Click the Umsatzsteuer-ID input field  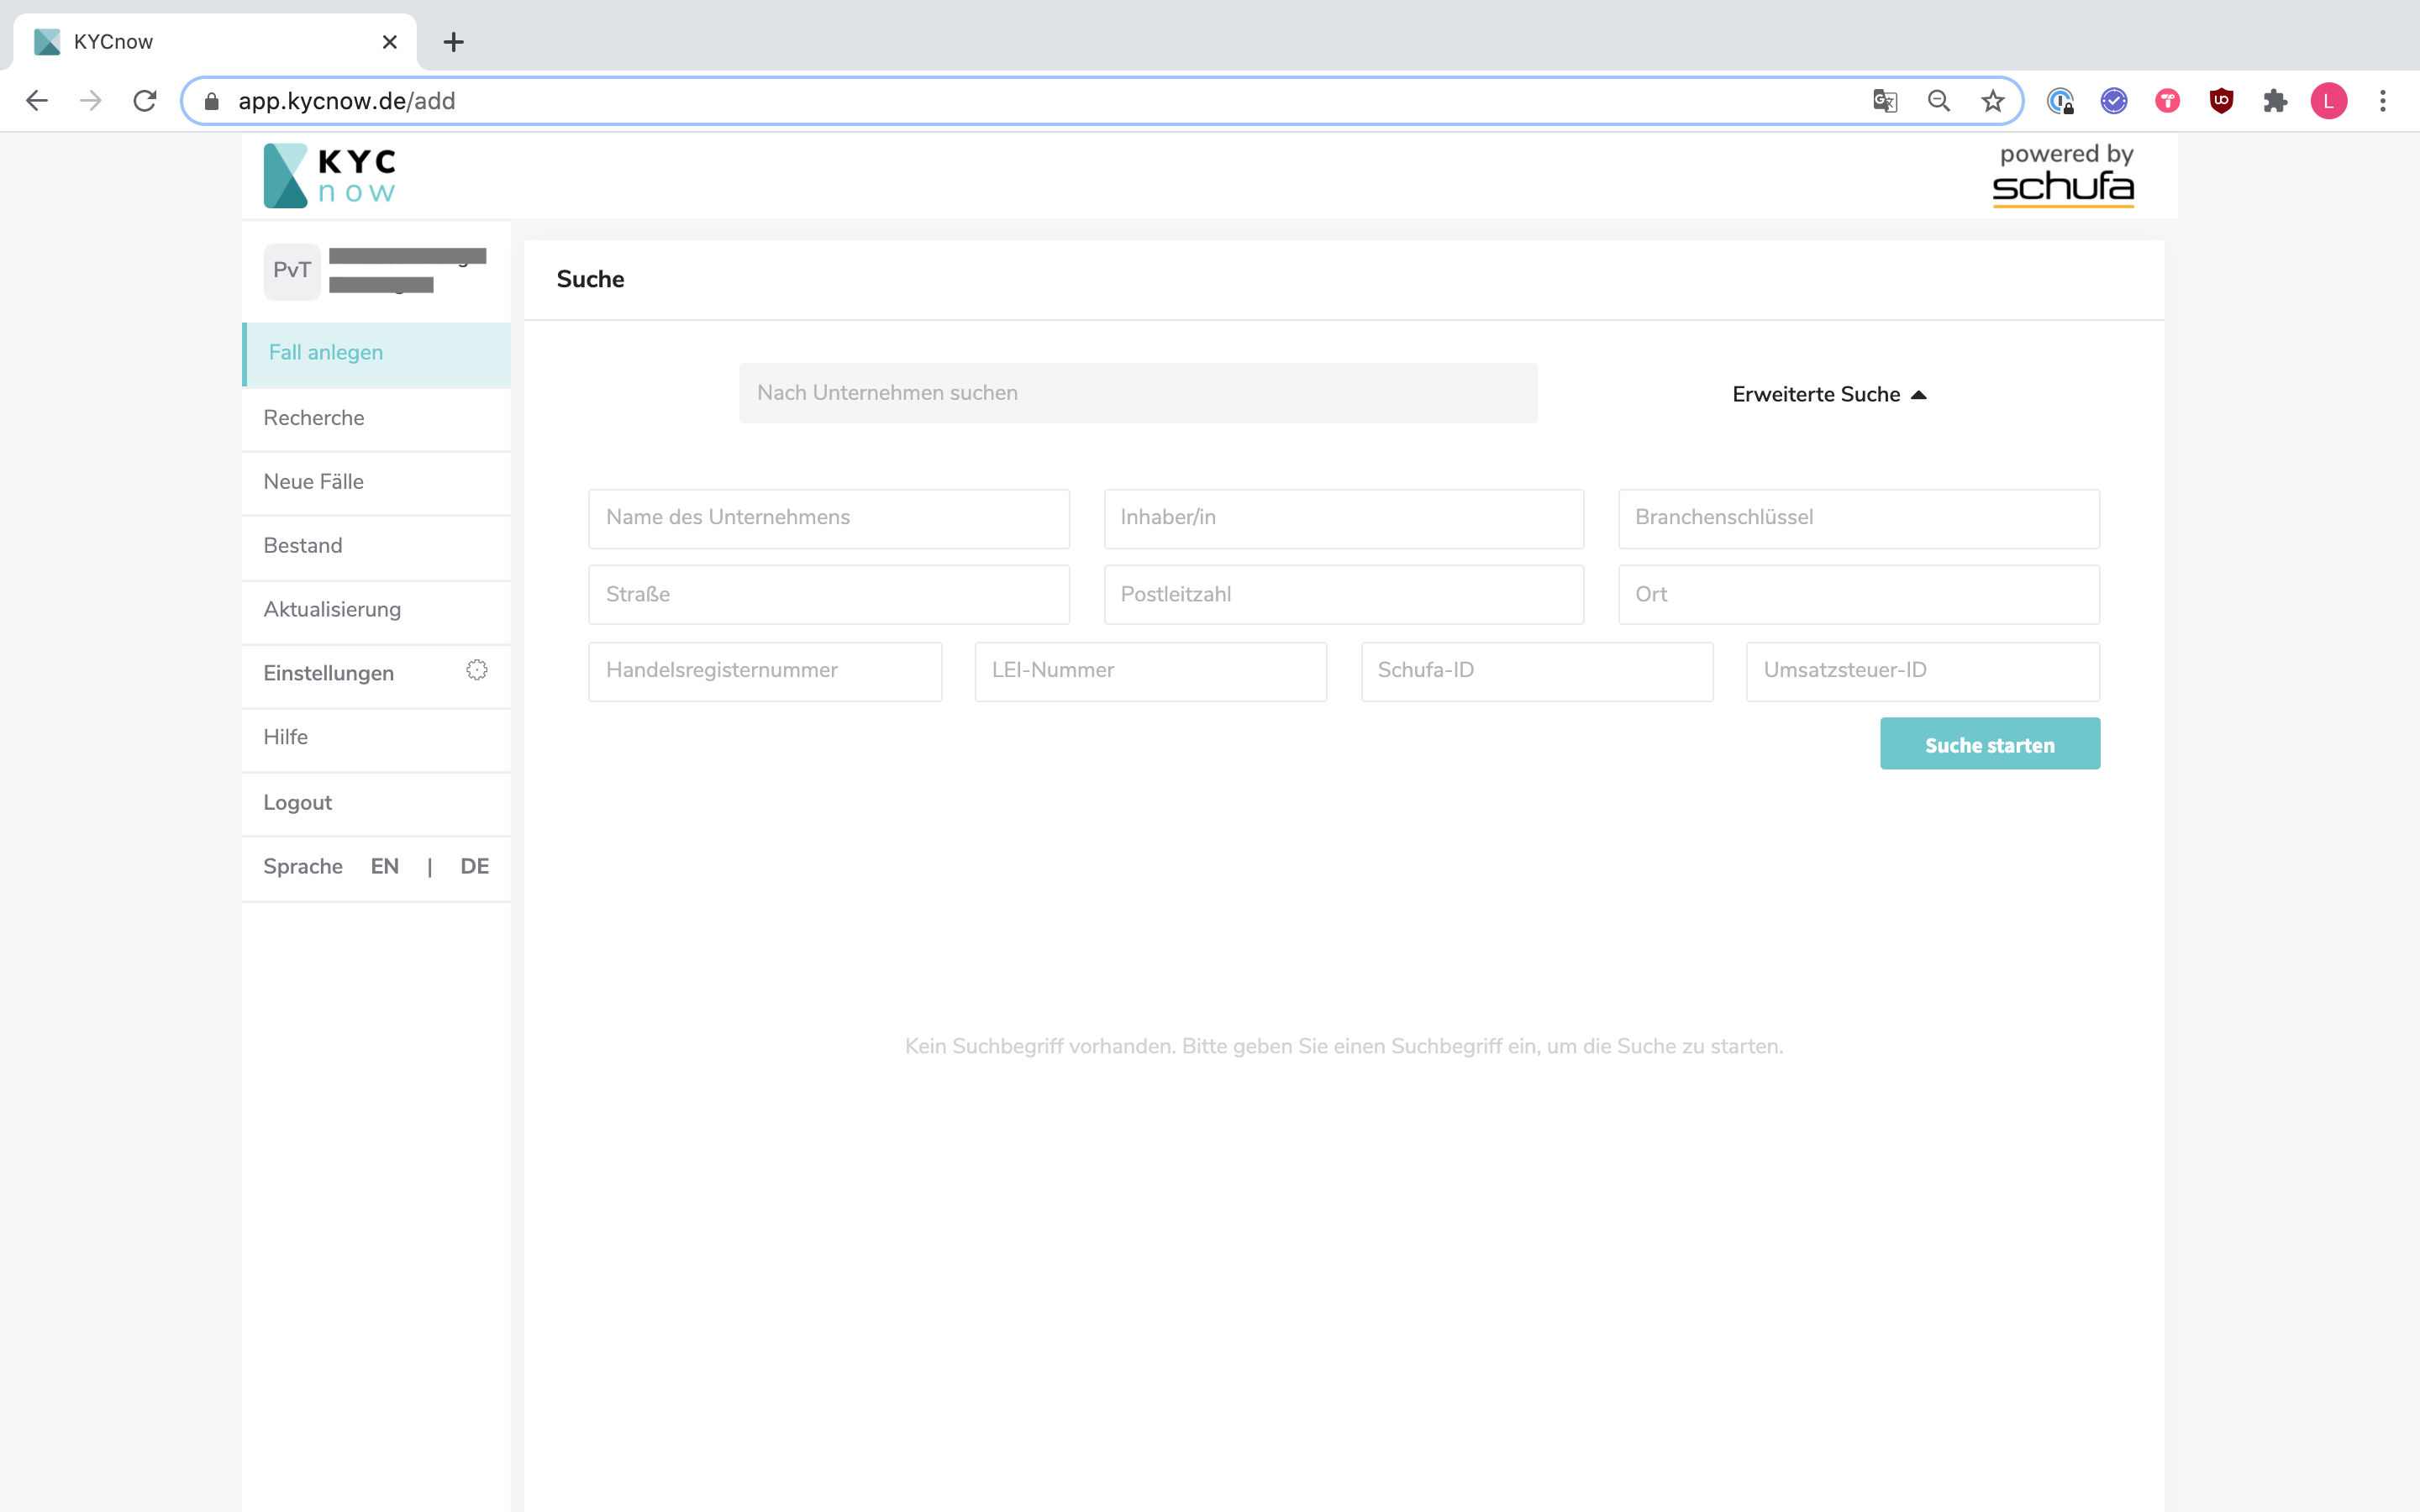pos(1923,671)
